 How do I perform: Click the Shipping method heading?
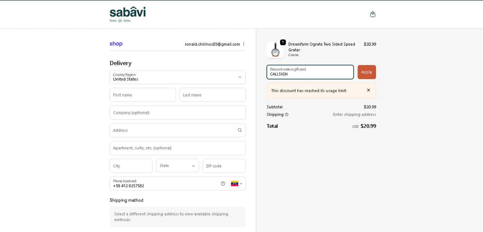pos(127,200)
